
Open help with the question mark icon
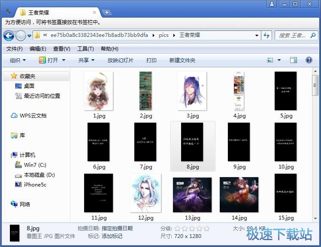tap(309, 60)
